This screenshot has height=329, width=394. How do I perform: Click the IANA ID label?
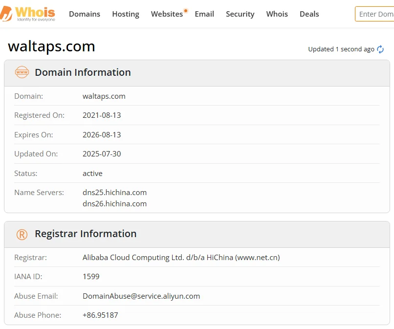(28, 277)
